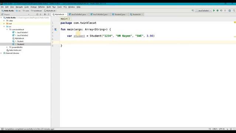236x133 pixels.
Task: Collapse the src folder arrow
Action: point(4,27)
